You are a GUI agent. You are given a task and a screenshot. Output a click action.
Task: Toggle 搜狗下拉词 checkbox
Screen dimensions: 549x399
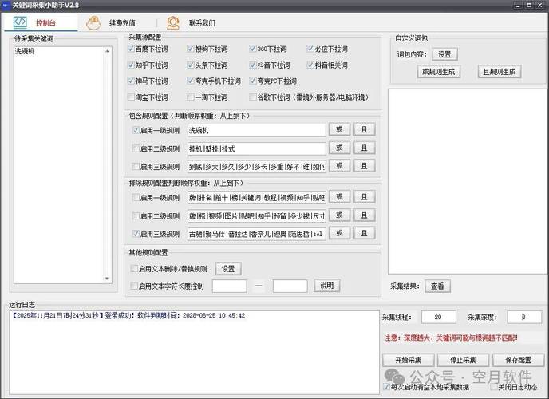click(x=190, y=49)
